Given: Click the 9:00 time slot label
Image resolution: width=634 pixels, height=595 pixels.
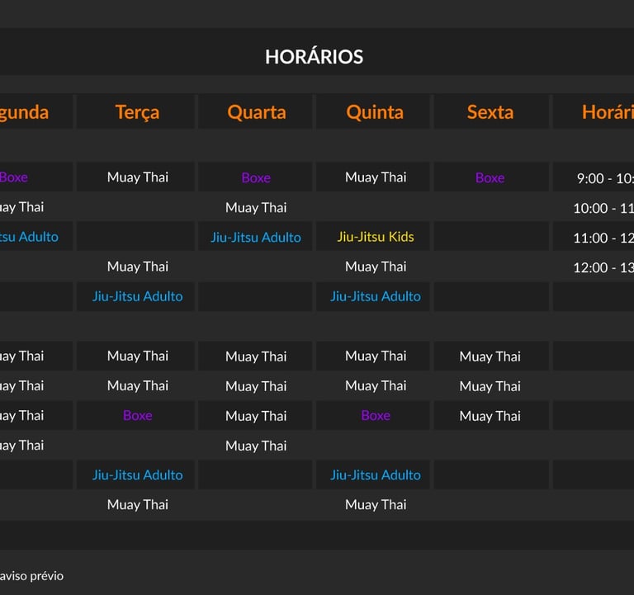Looking at the screenshot, I should tap(604, 178).
